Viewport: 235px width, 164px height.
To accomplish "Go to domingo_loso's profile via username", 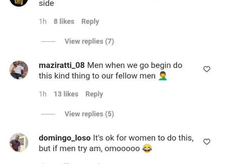I will pyautogui.click(x=65, y=138).
